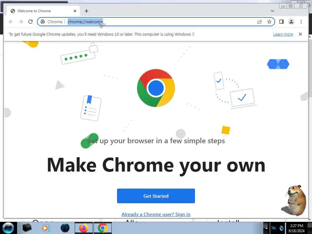The height and width of the screenshot is (234, 312).
Task: Open the side panel icon
Action: 281,22
